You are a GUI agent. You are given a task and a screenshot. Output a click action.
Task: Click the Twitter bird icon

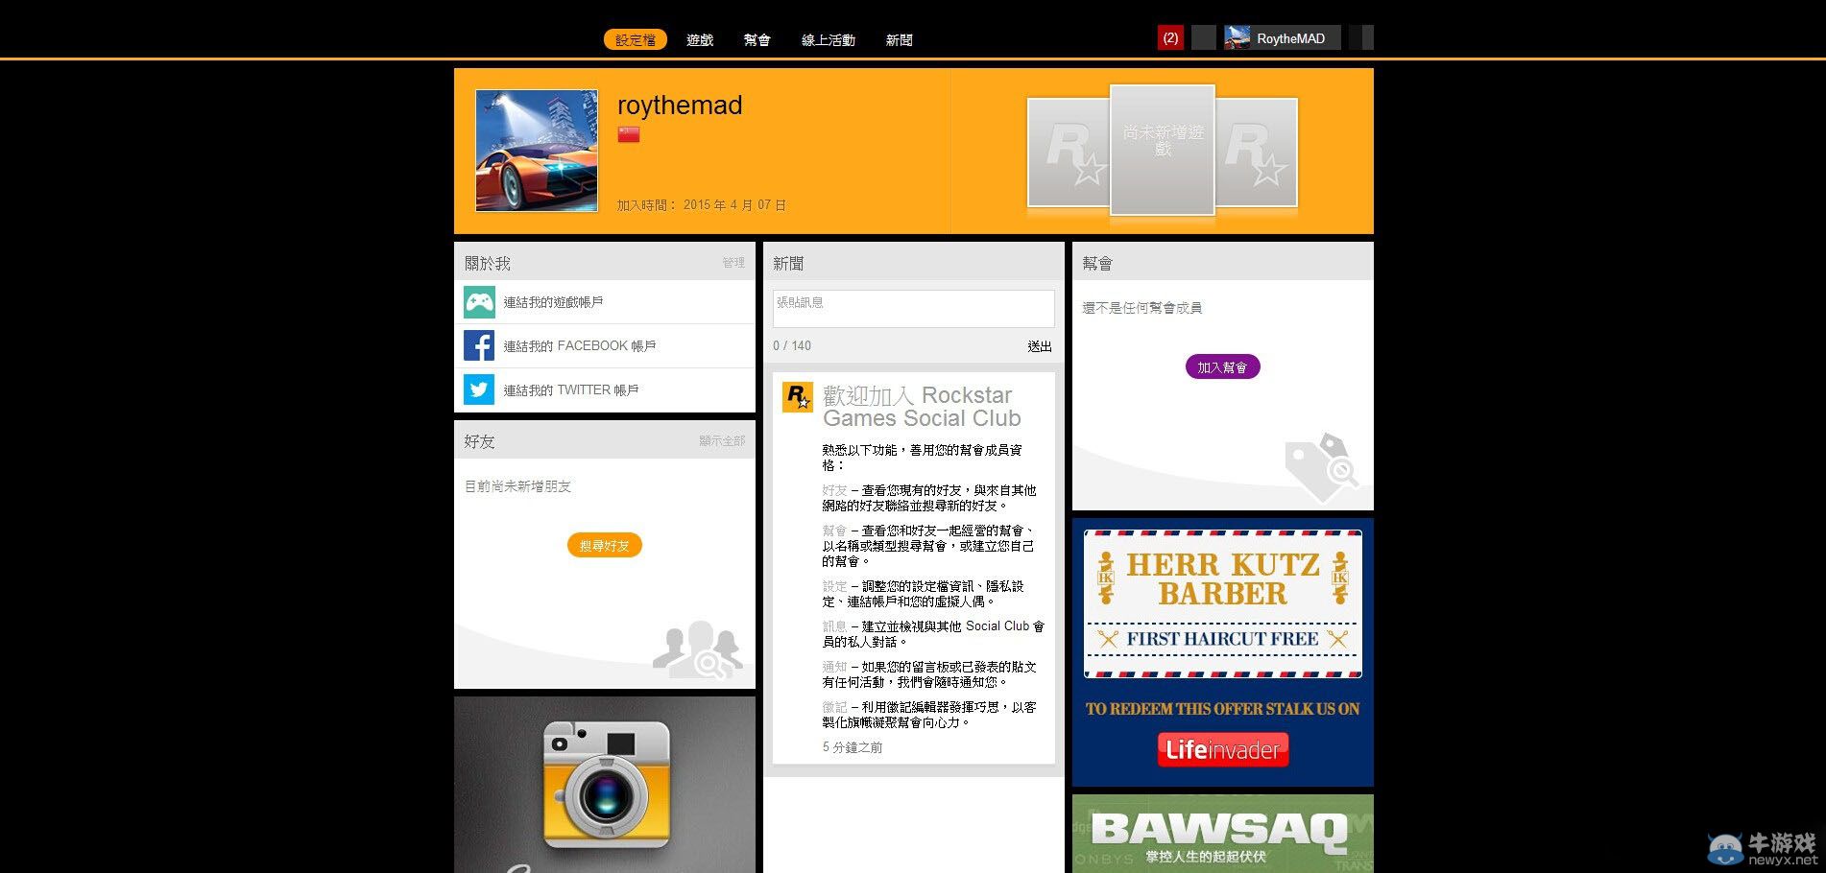479,389
